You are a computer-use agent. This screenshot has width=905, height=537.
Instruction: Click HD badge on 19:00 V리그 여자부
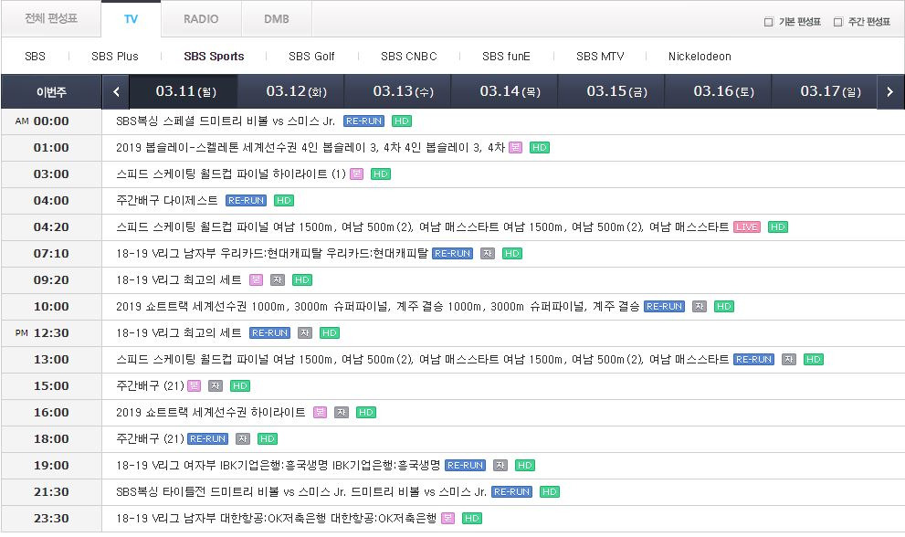[x=525, y=467]
